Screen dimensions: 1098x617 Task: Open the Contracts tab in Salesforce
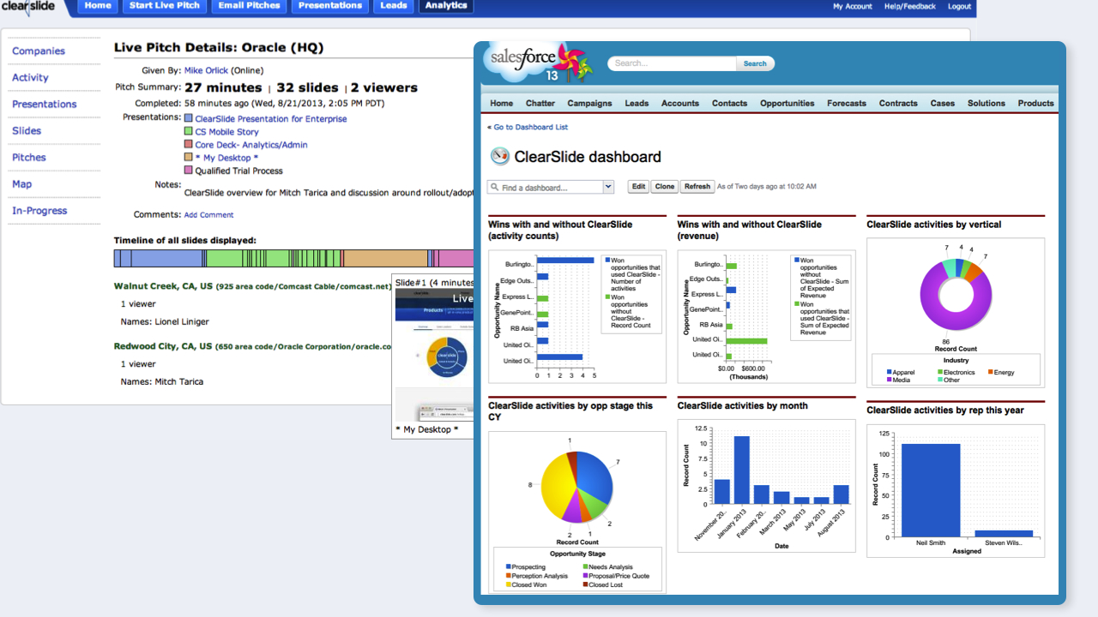click(x=898, y=103)
